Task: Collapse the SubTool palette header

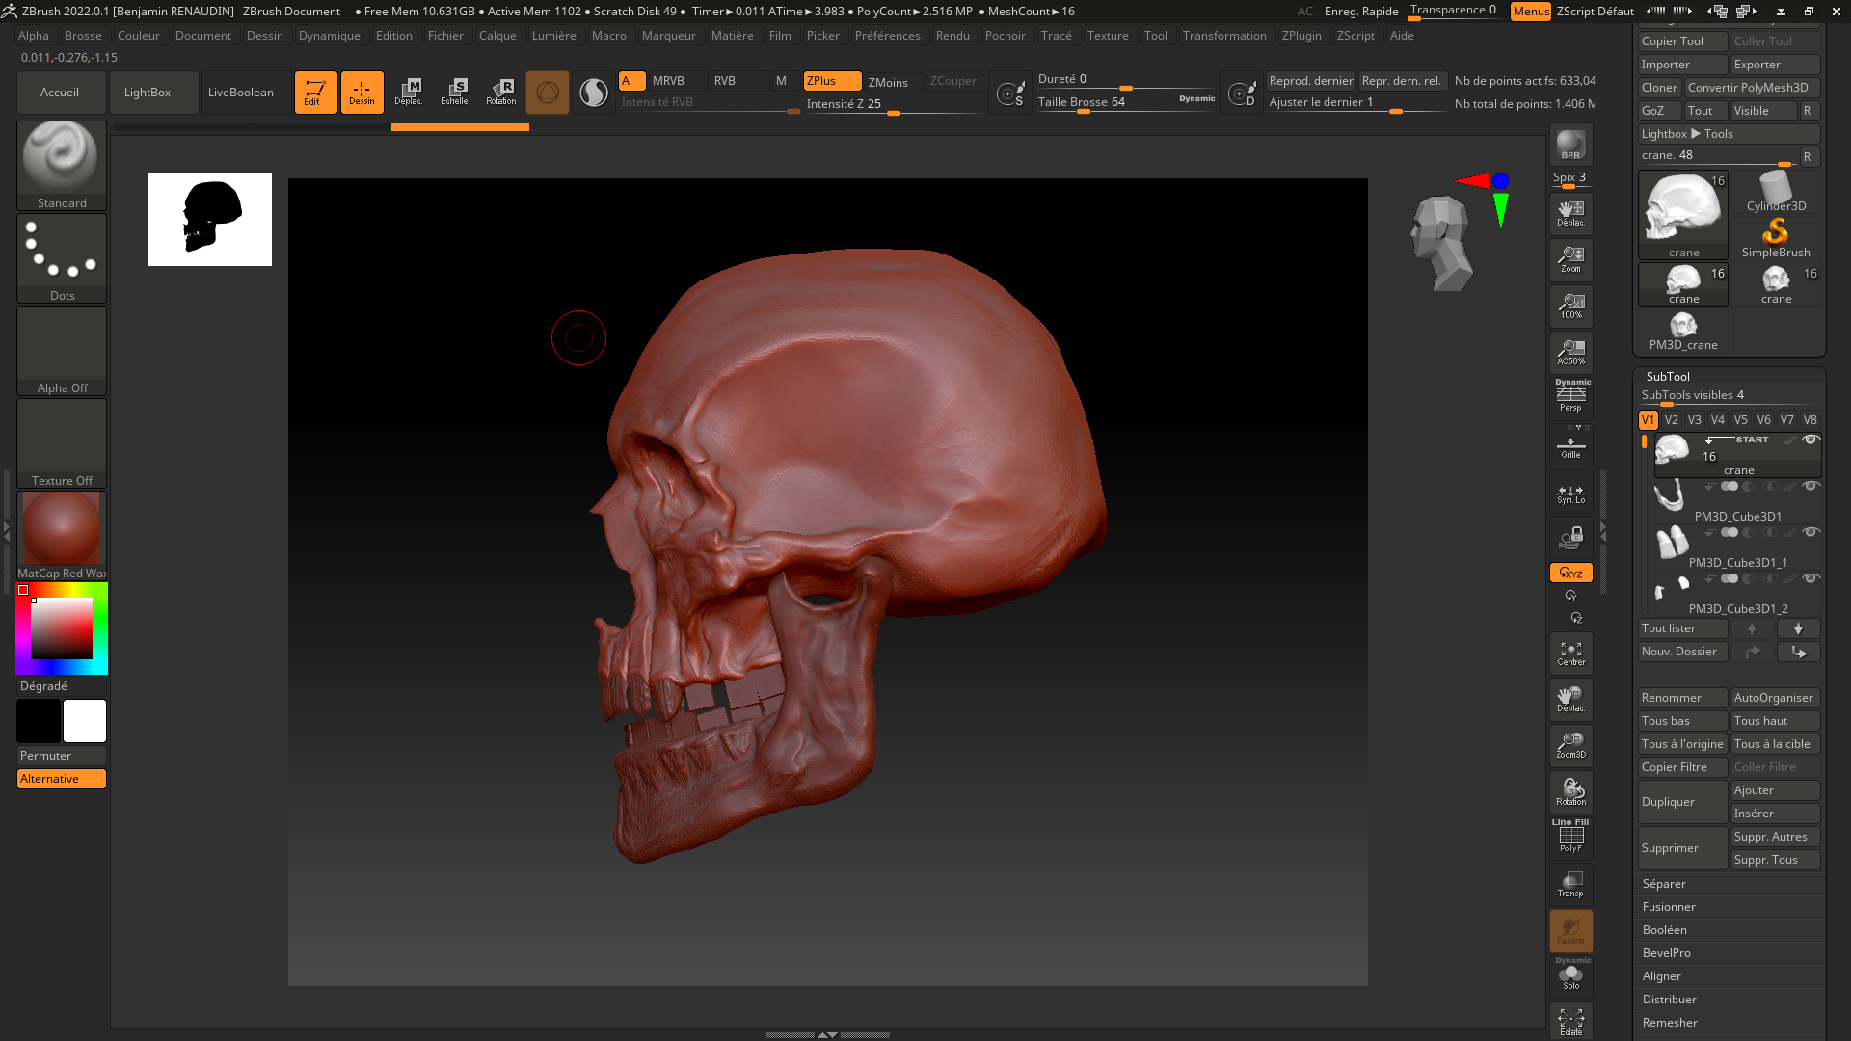Action: click(x=1668, y=377)
